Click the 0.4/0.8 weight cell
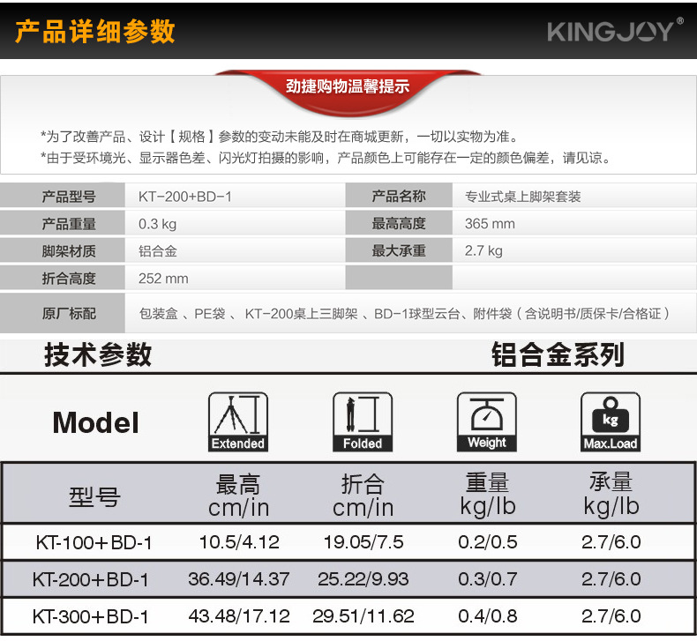This screenshot has width=697, height=641. (488, 616)
